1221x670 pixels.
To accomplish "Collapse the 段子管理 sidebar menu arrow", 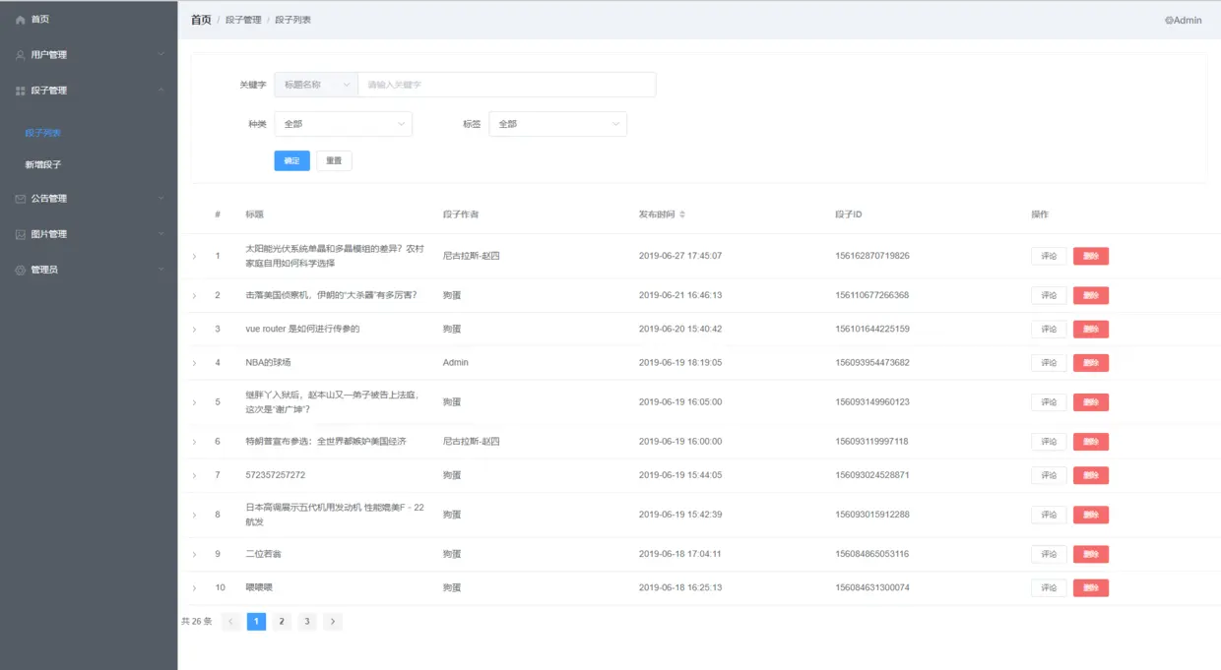I will click(x=161, y=91).
